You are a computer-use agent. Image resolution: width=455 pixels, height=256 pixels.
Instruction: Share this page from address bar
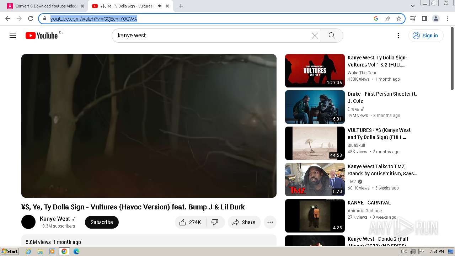[387, 18]
